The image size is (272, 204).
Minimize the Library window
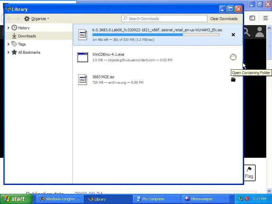(223, 9)
